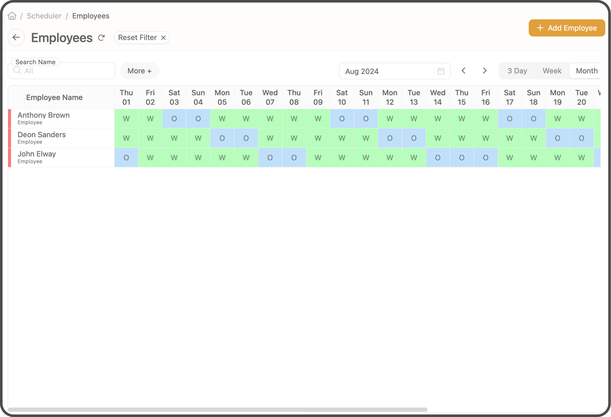Open the Scheduler breadcrumb link
Viewport: 611px width, 417px height.
[x=44, y=16]
